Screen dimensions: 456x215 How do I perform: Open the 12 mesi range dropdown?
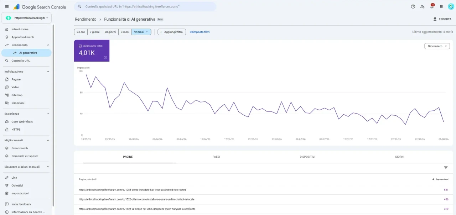141,32
